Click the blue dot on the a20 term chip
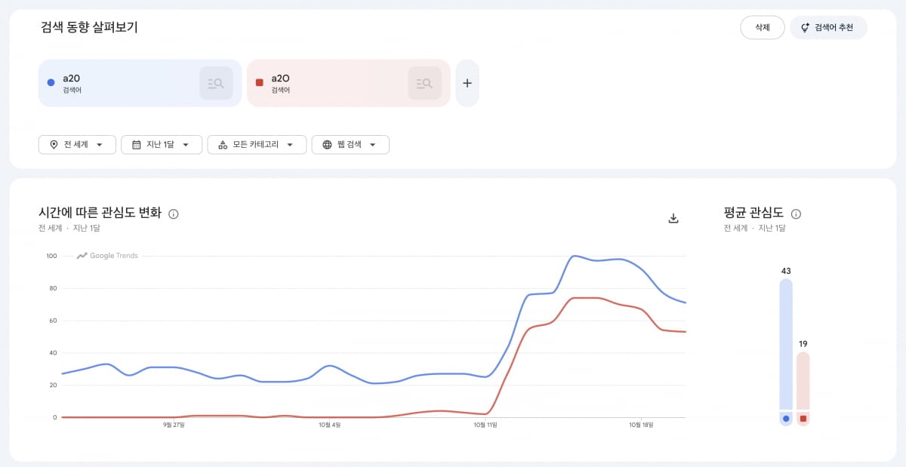 (51, 83)
